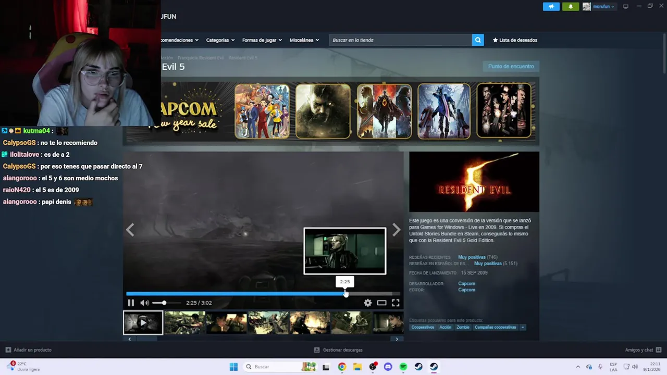This screenshot has width=667, height=375.
Task: Adjust the trailer volume slider
Action: tap(166, 303)
